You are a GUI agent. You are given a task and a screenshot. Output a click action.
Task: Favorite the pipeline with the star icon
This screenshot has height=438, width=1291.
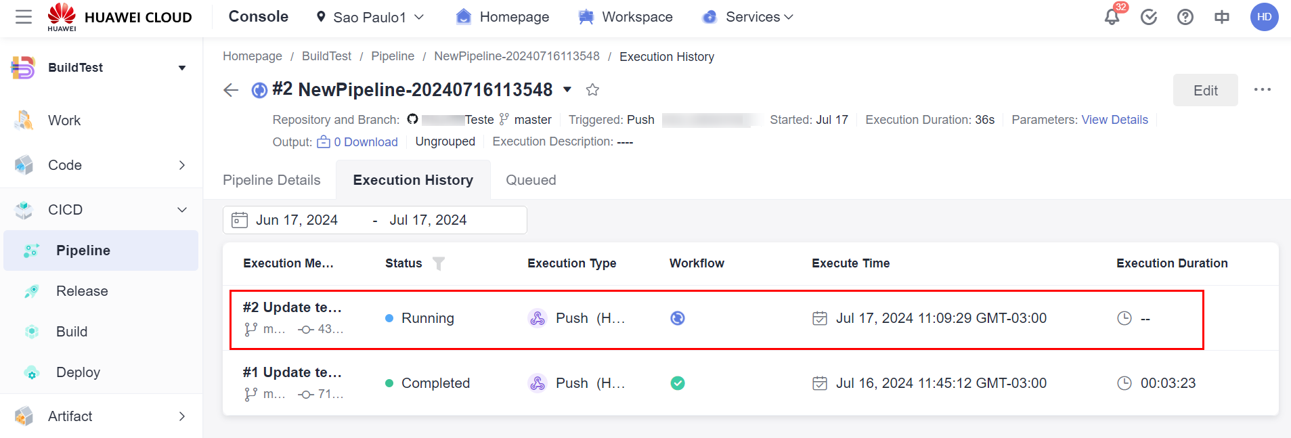[592, 89]
